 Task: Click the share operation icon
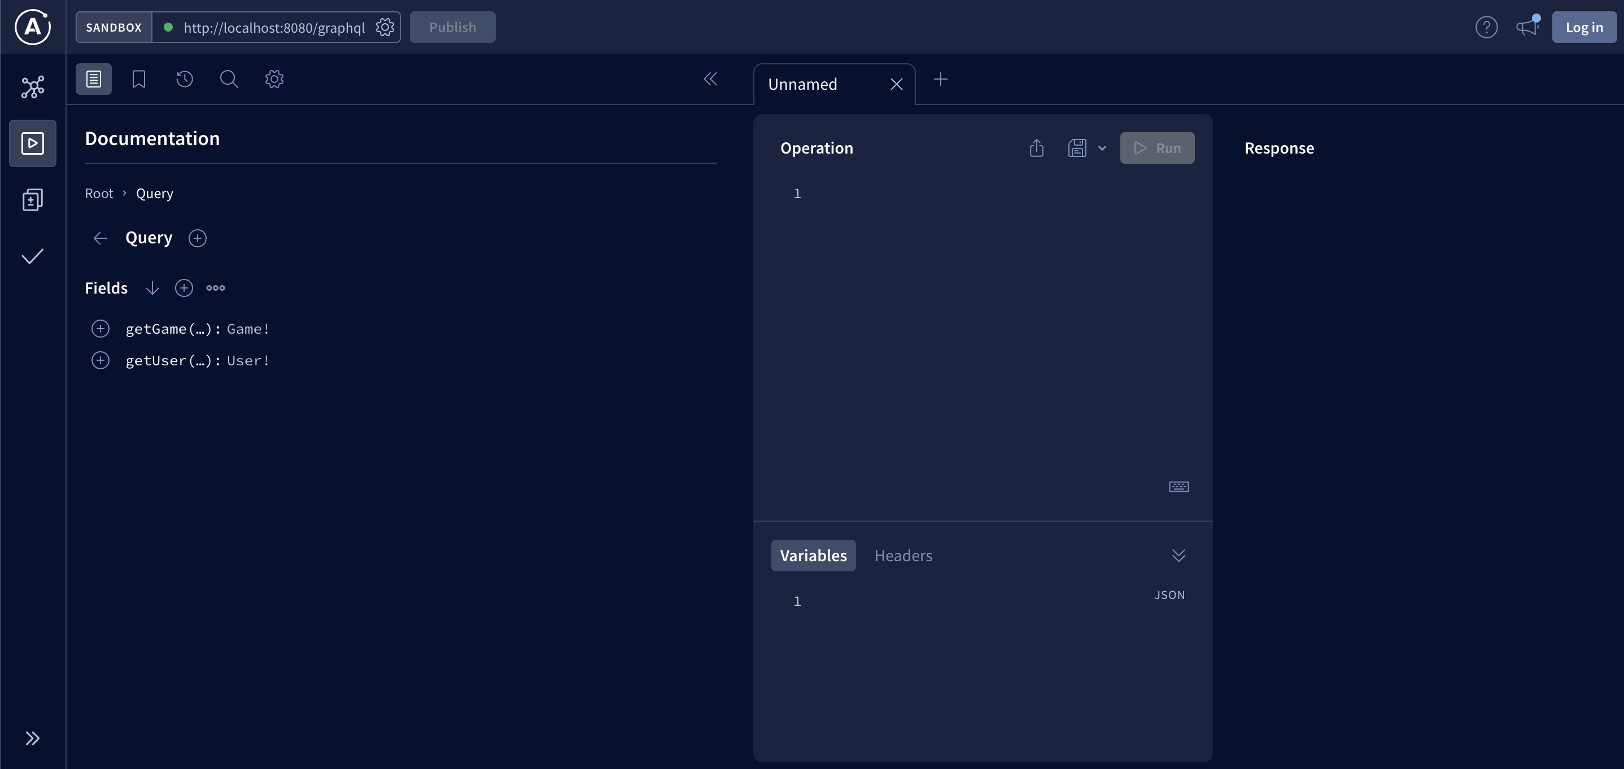[1036, 148]
